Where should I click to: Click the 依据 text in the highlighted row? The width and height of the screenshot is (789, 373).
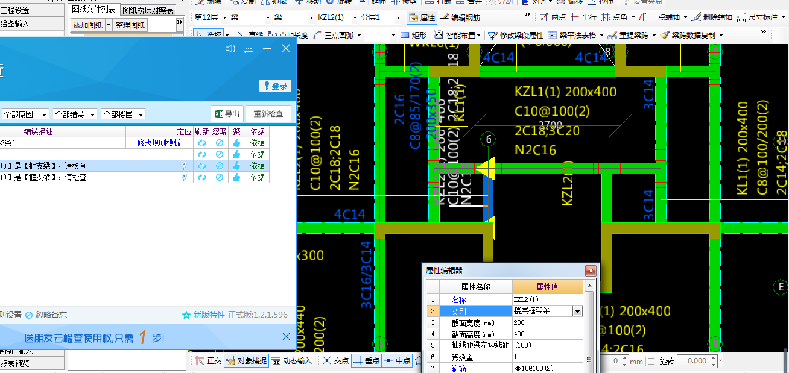tap(258, 166)
